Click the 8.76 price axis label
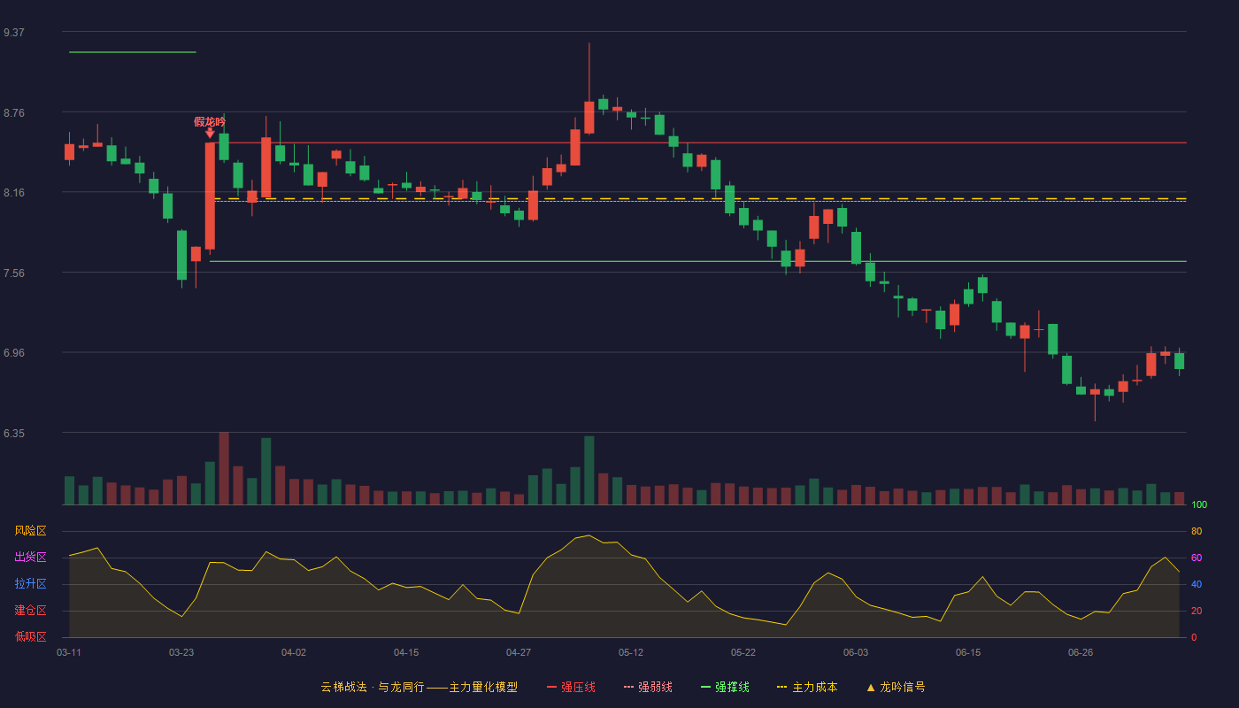 tap(14, 113)
